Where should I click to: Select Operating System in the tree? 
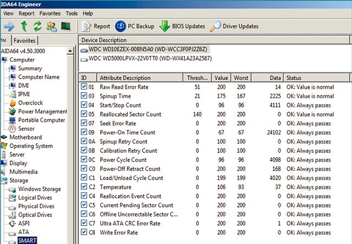[31, 146]
